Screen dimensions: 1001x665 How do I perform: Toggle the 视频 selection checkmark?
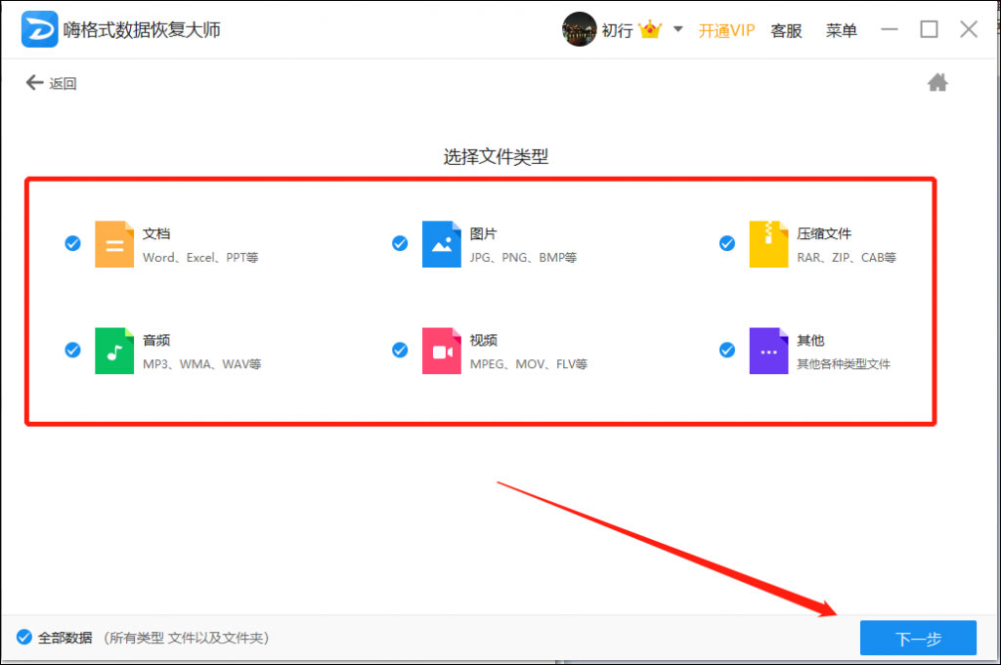click(x=400, y=350)
